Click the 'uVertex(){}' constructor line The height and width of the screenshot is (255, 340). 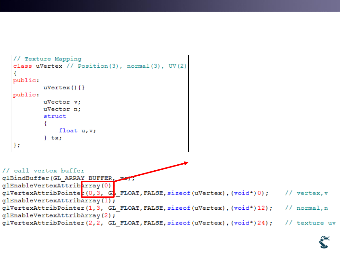click(64, 88)
